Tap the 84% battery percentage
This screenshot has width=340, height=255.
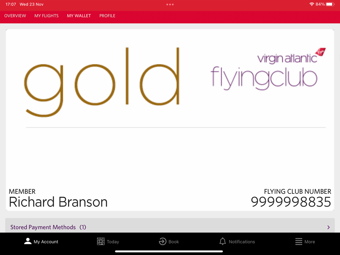320,4
